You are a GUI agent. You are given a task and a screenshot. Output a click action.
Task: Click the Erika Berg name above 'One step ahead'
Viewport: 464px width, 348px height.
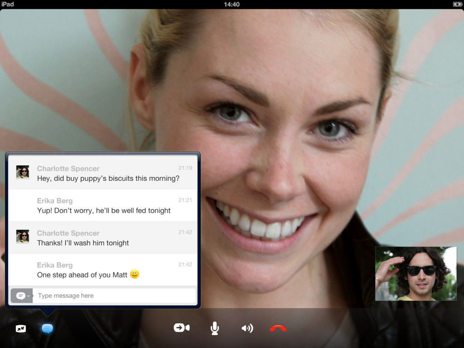click(x=55, y=265)
